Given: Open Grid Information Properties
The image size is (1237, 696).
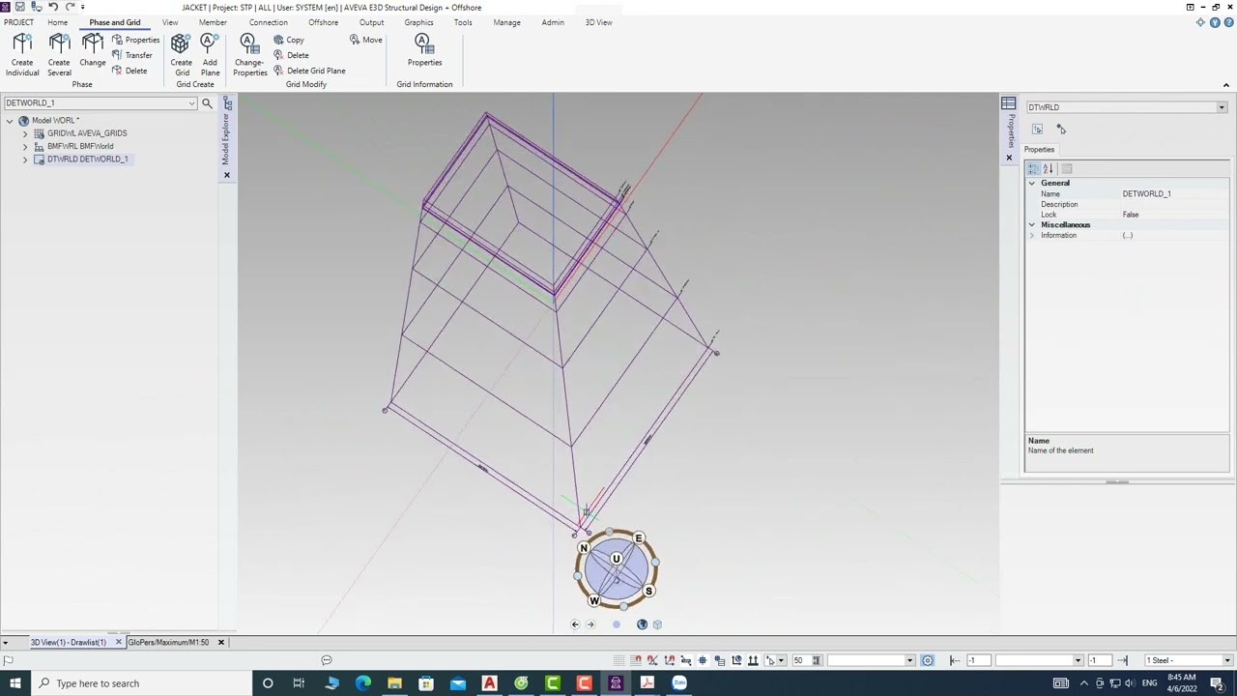Looking at the screenshot, I should pos(424,50).
